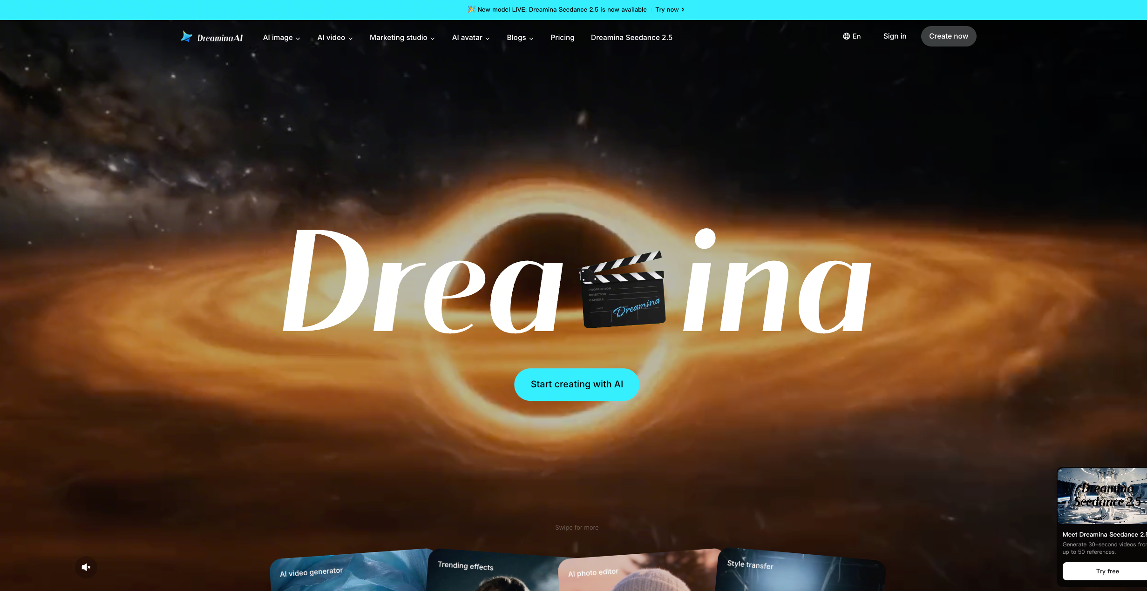
Task: Open the AI photo editor card
Action: click(x=638, y=572)
